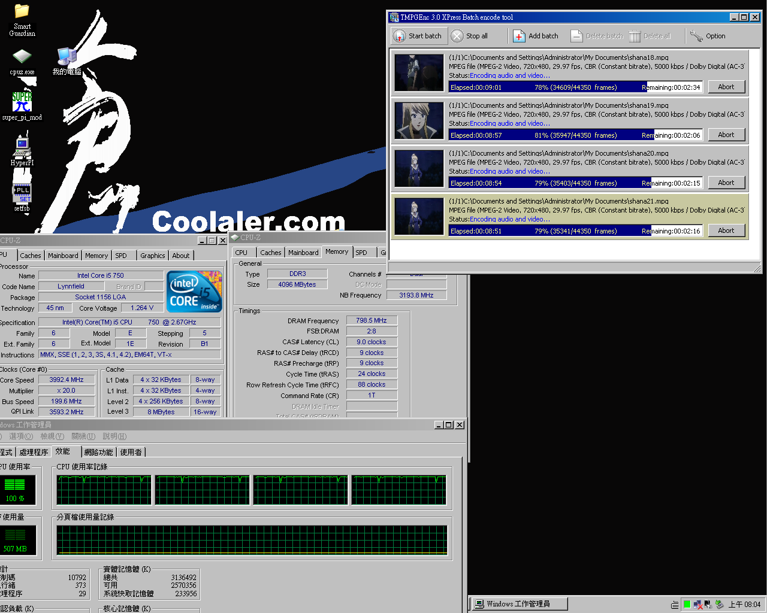Select the shana19.mpg job thumbnail

419,120
